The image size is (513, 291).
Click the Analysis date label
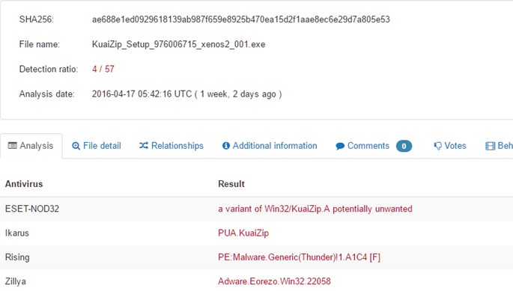click(x=46, y=94)
